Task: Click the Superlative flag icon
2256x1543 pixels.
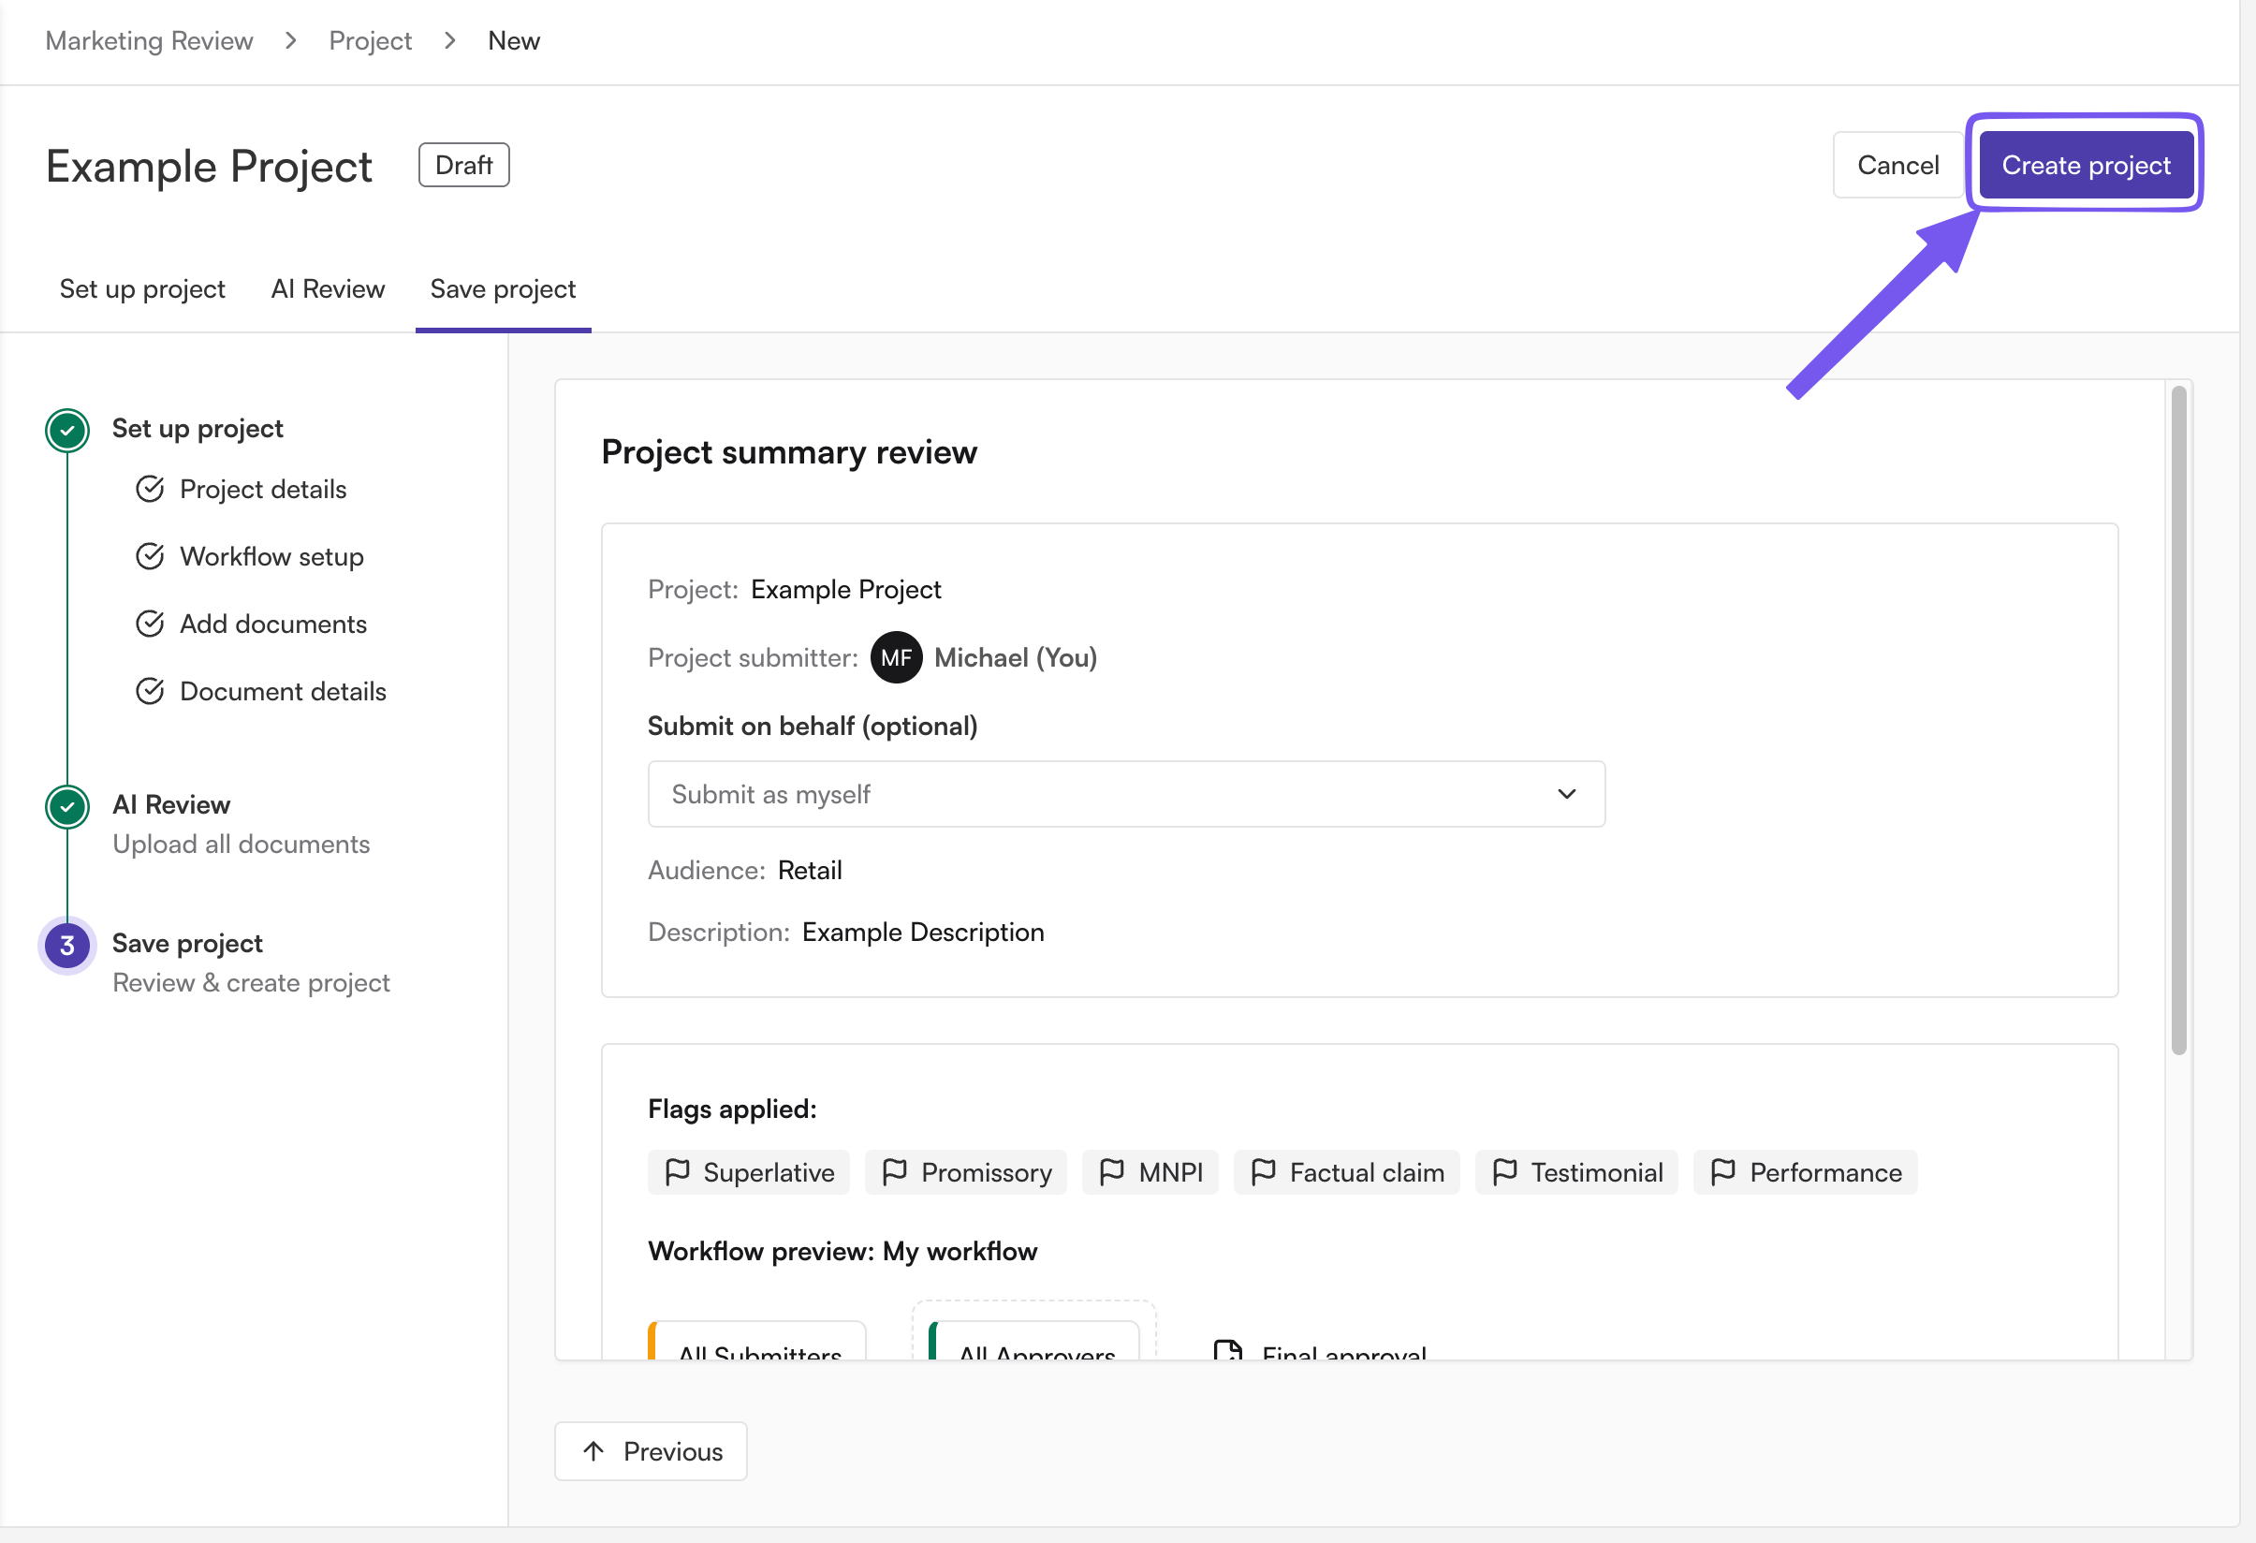Action: click(x=678, y=1172)
